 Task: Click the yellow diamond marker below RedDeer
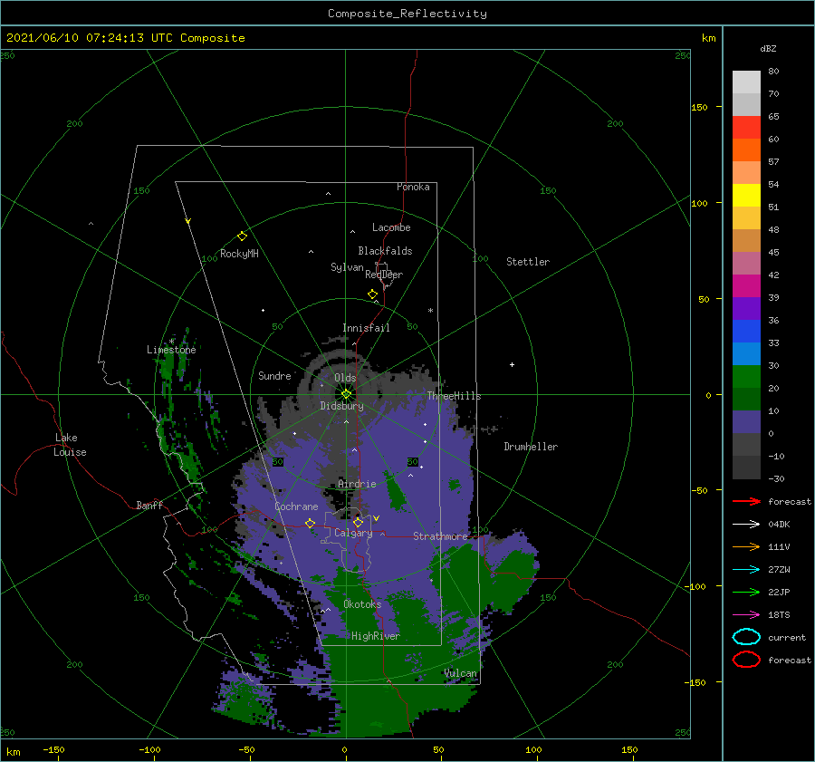373,294
